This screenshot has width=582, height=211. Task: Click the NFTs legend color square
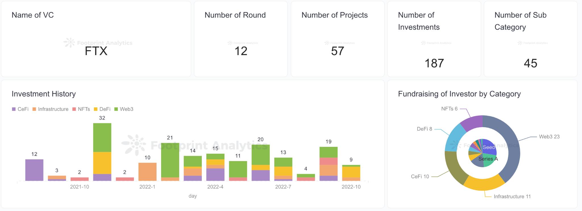pyautogui.click(x=74, y=109)
